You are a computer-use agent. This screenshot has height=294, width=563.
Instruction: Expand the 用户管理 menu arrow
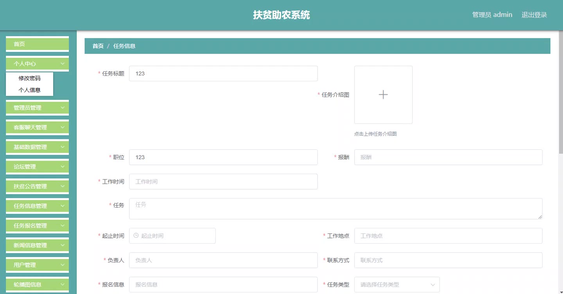(63, 265)
